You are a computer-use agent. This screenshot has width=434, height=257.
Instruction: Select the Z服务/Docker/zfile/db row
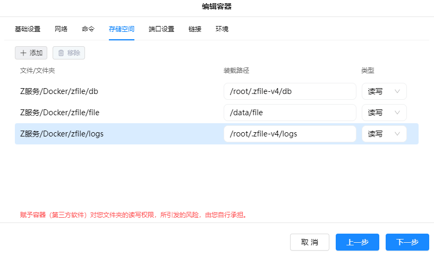pos(59,91)
